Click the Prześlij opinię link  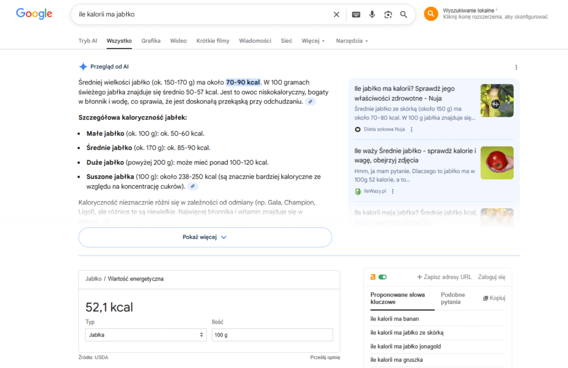(324, 357)
